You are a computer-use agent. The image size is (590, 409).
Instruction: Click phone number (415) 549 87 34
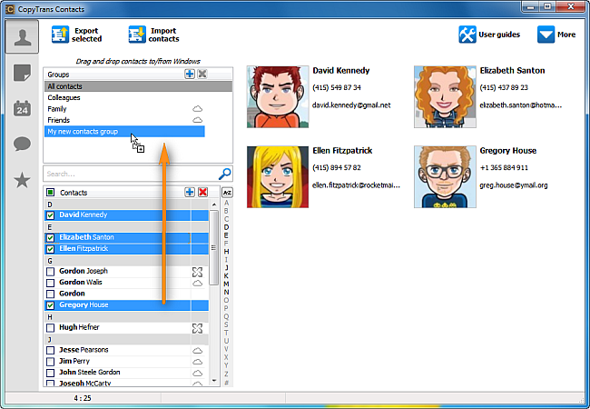click(337, 88)
